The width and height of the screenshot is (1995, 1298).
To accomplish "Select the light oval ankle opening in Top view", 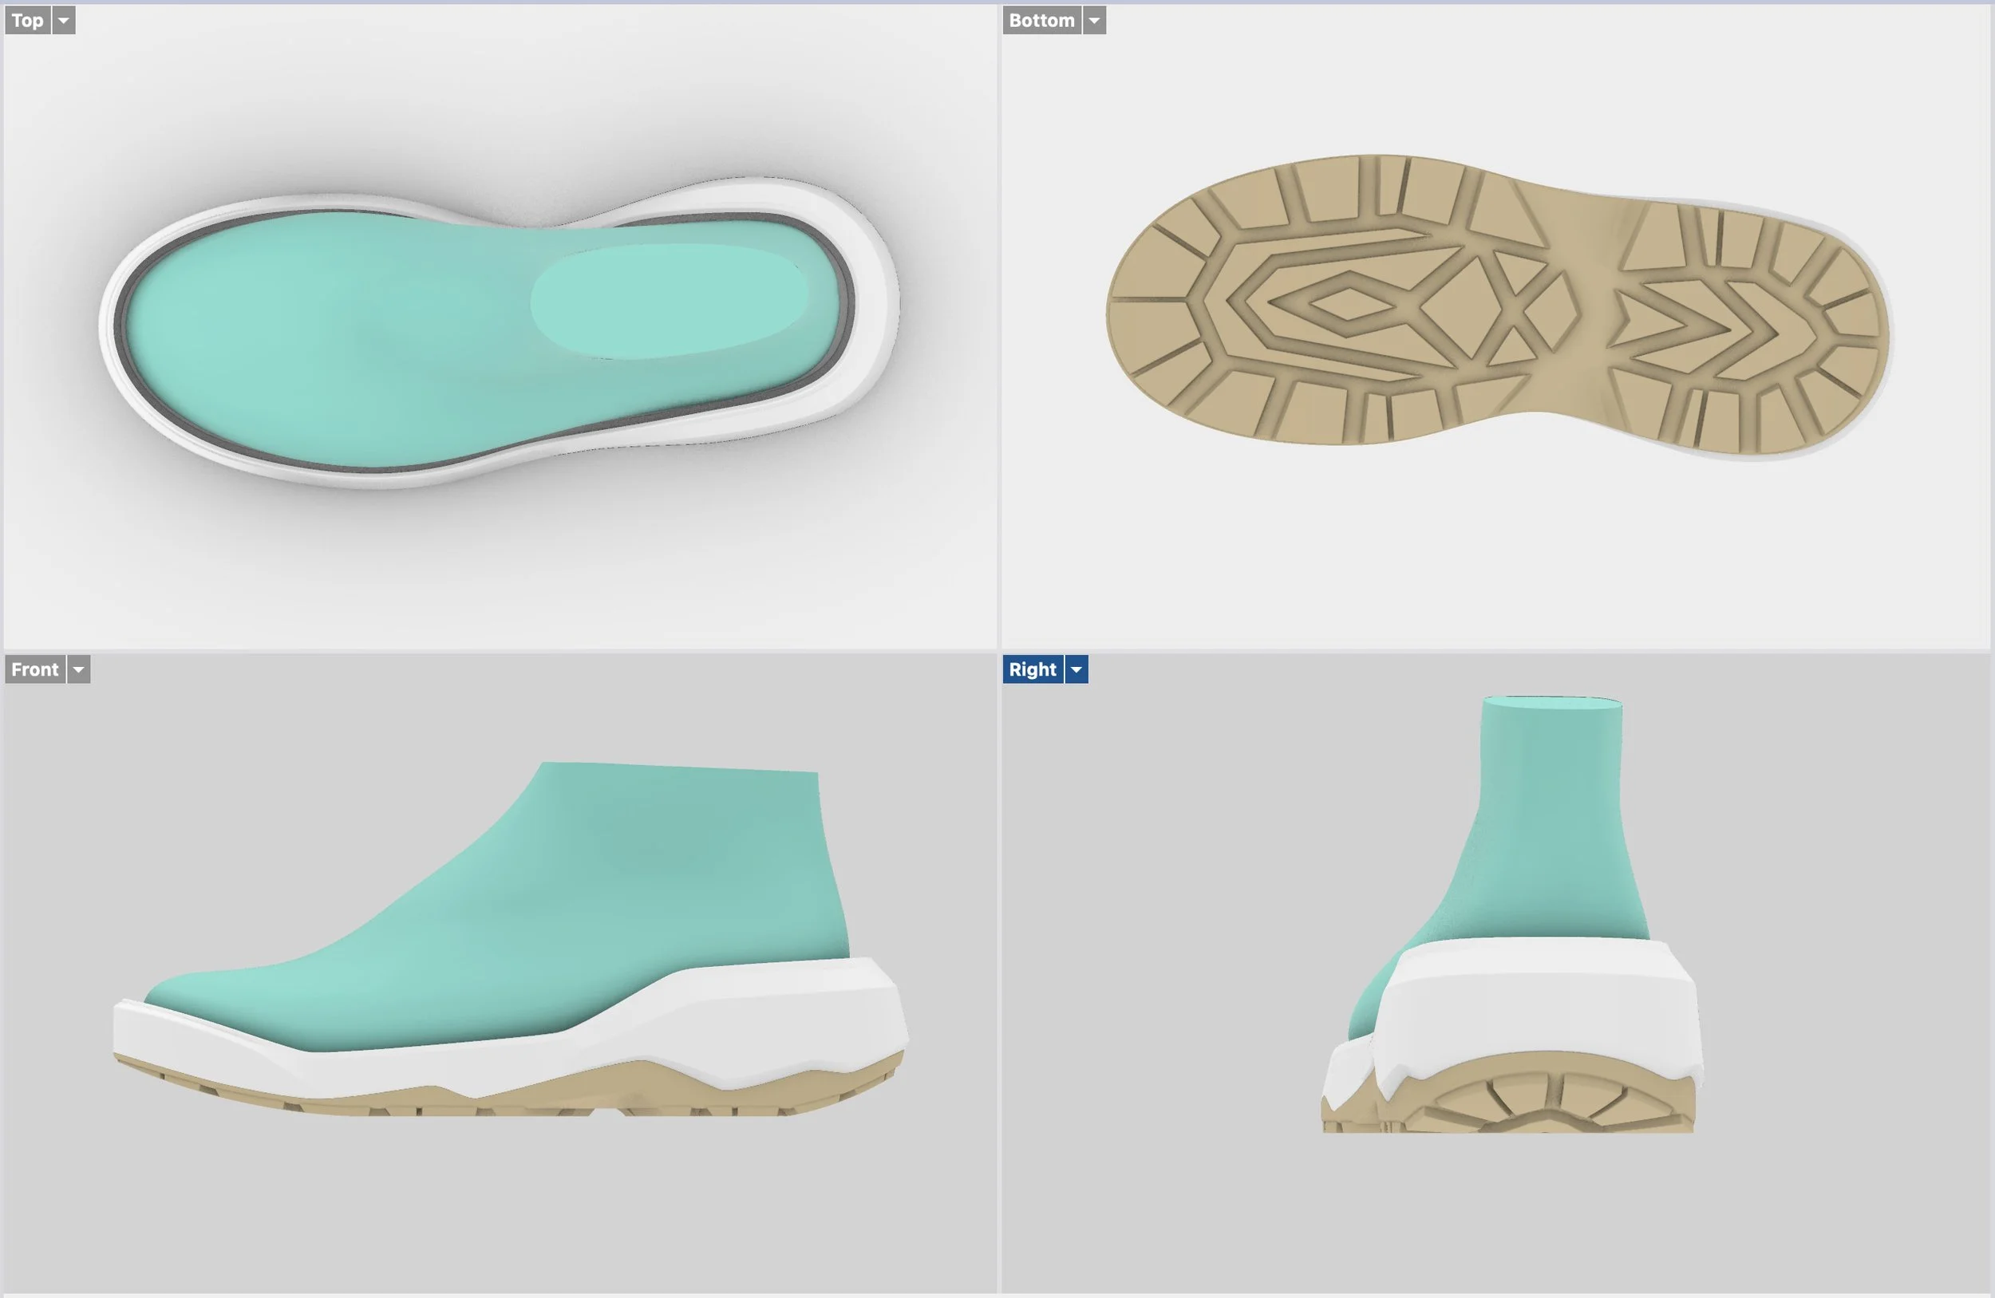I will 670,302.
